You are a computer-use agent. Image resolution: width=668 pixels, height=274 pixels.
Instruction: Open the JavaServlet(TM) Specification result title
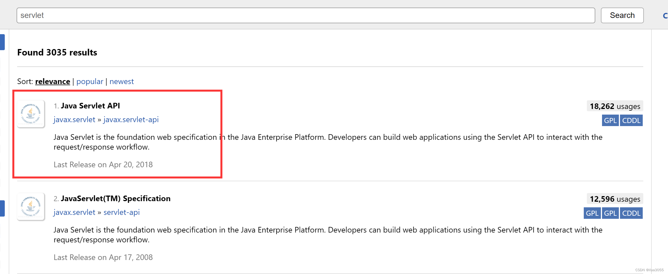pyautogui.click(x=115, y=199)
